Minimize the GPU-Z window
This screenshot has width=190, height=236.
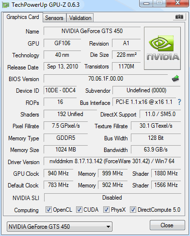(146, 3)
